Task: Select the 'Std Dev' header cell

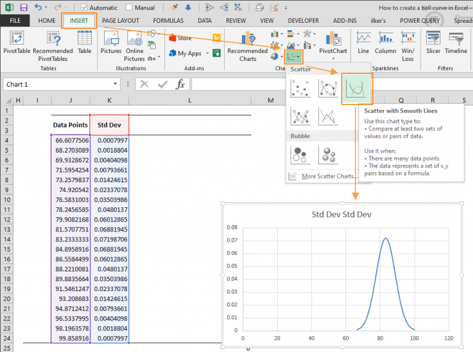Action: (x=109, y=125)
